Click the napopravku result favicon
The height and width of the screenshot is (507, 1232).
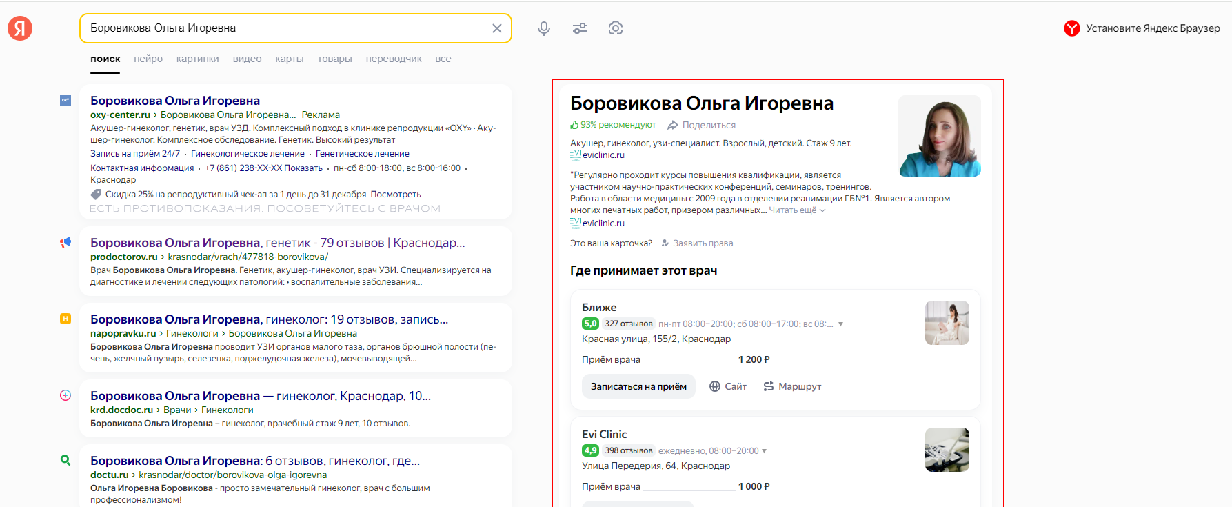point(65,319)
